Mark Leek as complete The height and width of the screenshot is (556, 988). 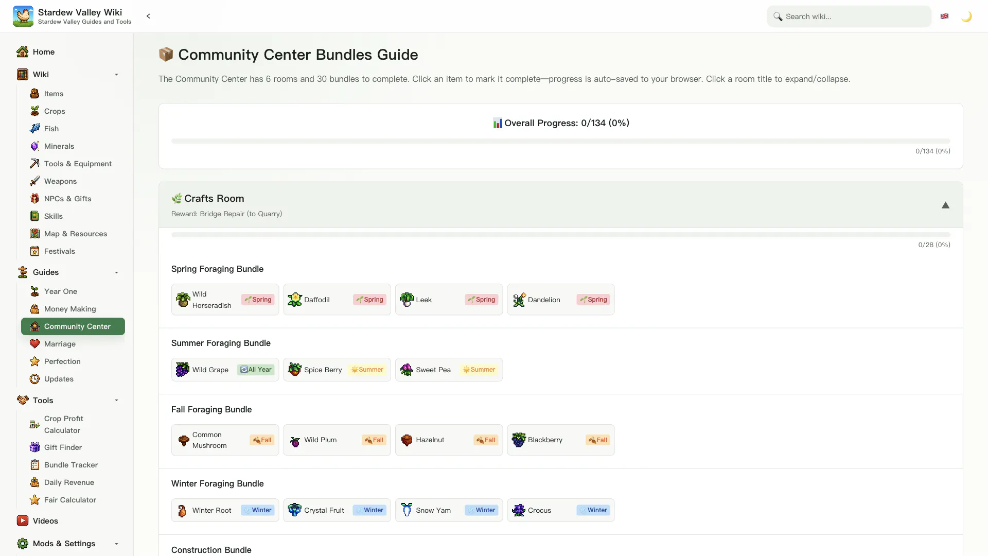point(449,300)
